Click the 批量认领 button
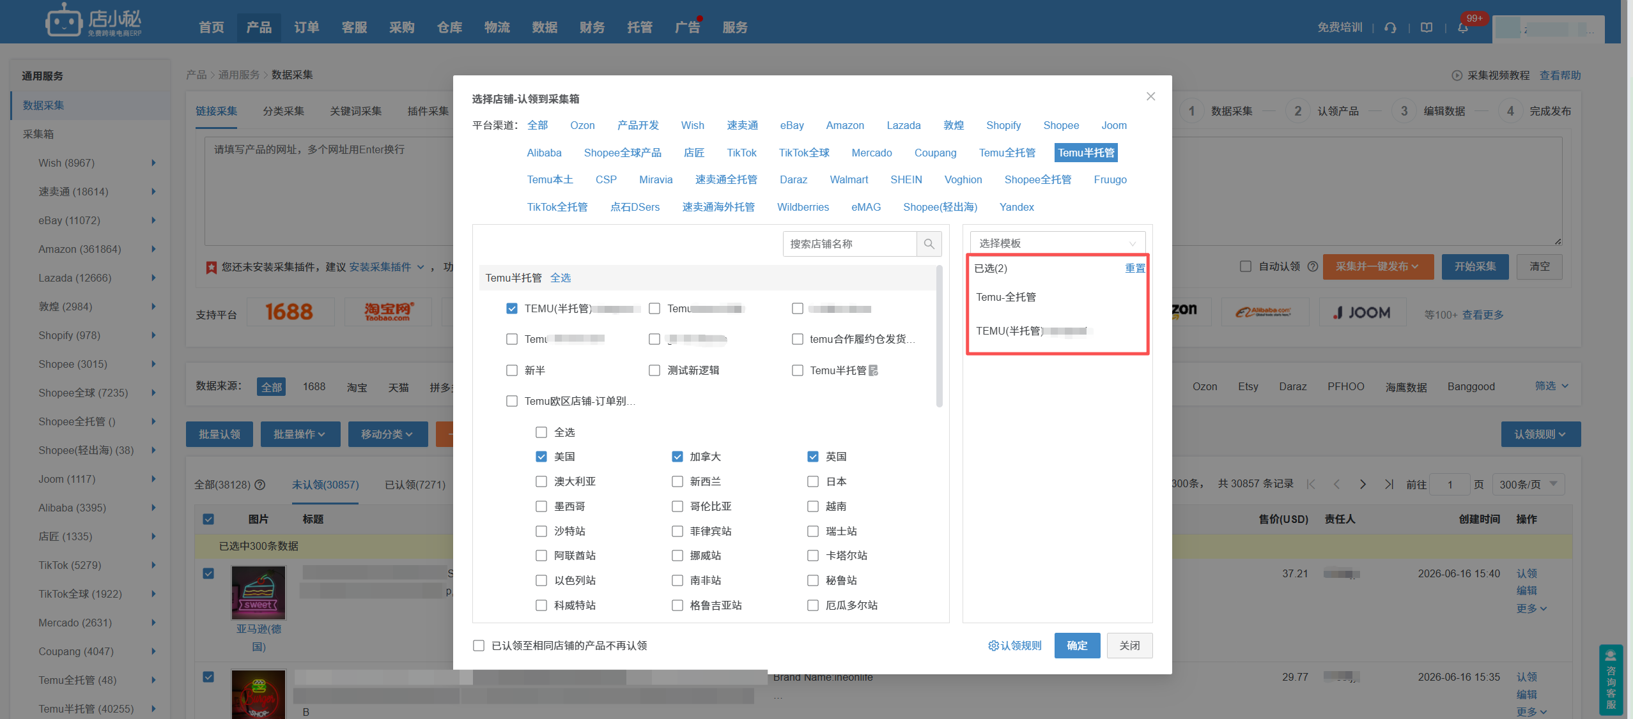This screenshot has height=719, width=1633. point(219,434)
